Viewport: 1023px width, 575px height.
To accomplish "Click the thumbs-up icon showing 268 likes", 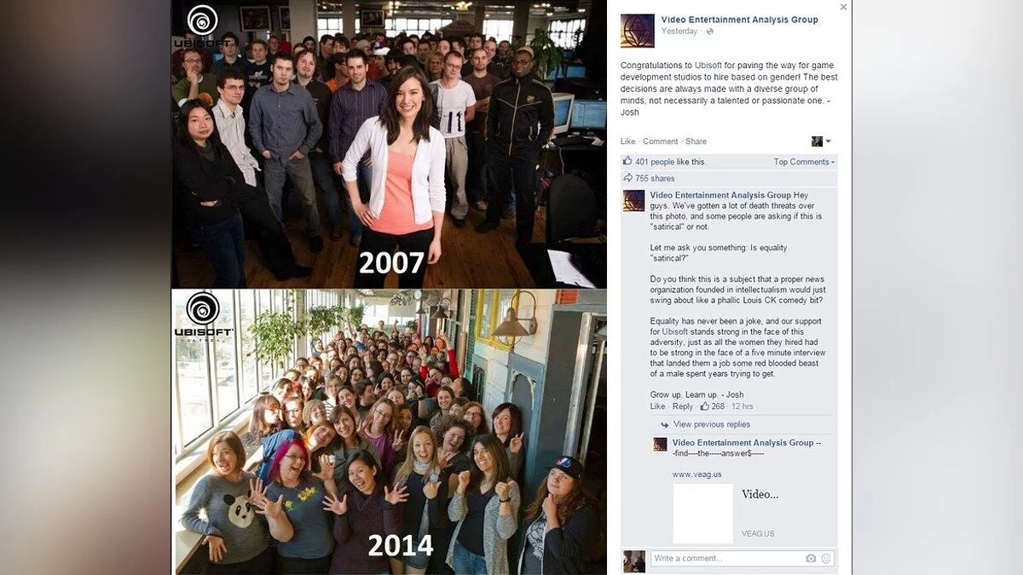I will pos(704,406).
